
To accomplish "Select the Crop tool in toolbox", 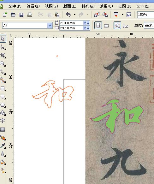I will [x=3, y=55].
